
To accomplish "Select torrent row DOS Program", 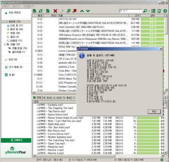I will click(x=54, y=83).
